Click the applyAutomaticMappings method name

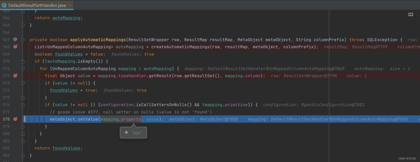[x=98, y=39]
